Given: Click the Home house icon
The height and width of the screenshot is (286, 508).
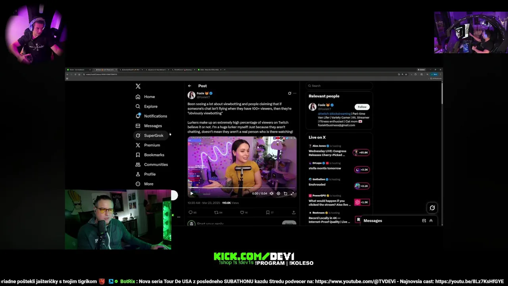Looking at the screenshot, I should (138, 97).
